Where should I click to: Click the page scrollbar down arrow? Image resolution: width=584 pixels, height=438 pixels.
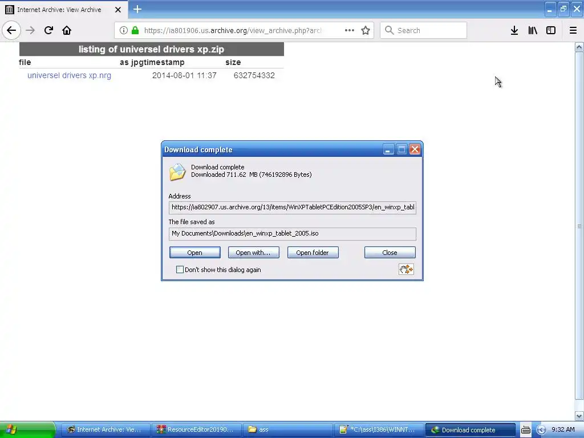(x=579, y=416)
